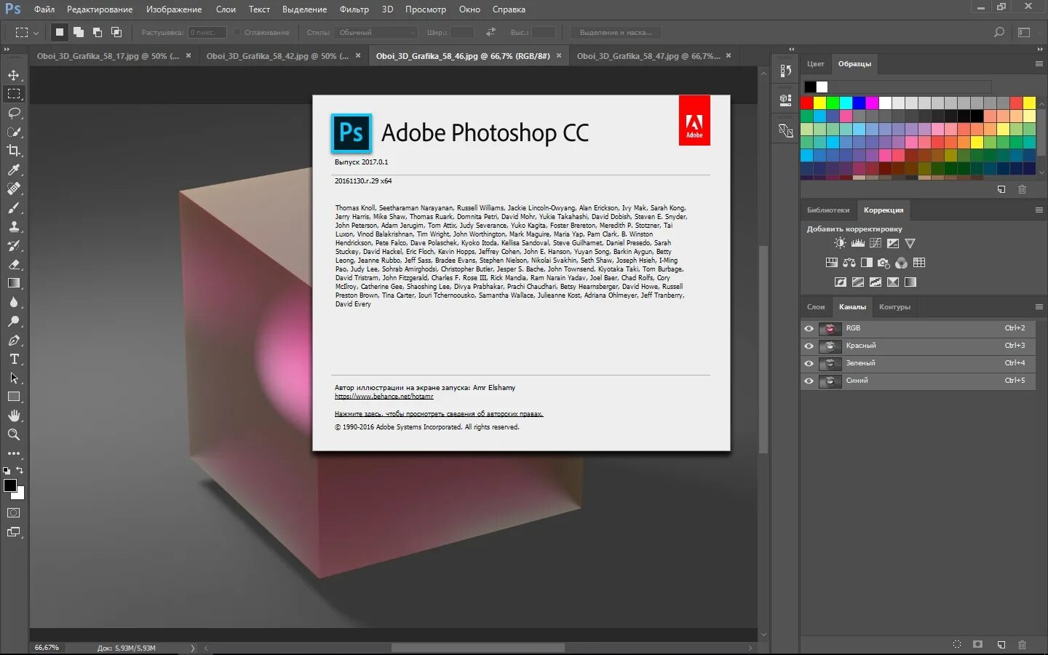Image resolution: width=1048 pixels, height=655 pixels.
Task: Select the History Brush tool
Action: point(14,245)
